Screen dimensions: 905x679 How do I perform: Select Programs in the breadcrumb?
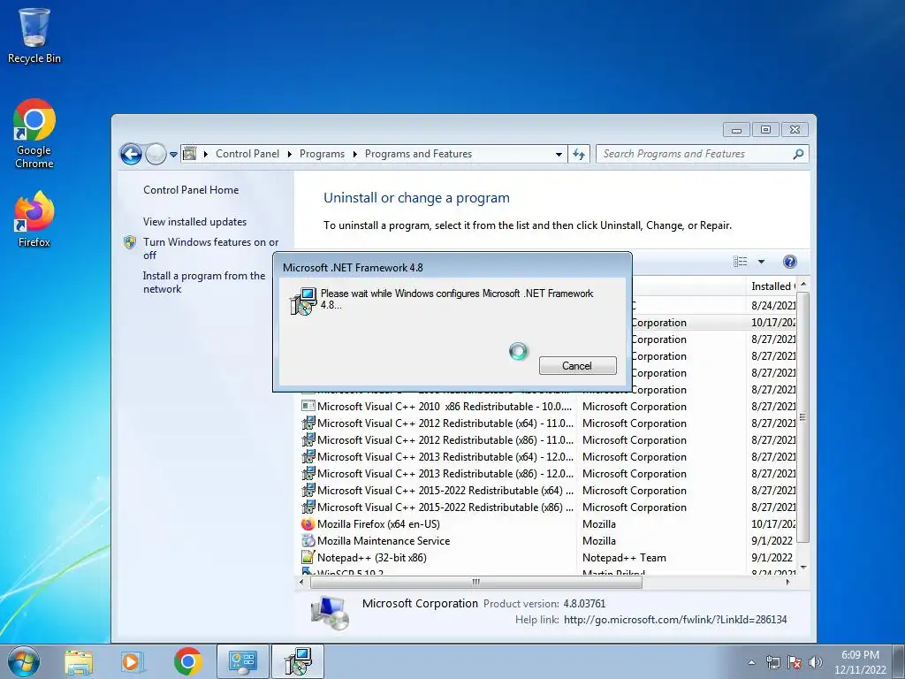pyautogui.click(x=322, y=154)
